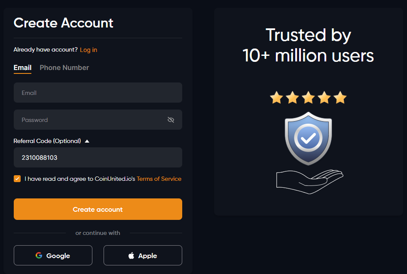Click the Referral Code (Optional) label

click(x=47, y=141)
